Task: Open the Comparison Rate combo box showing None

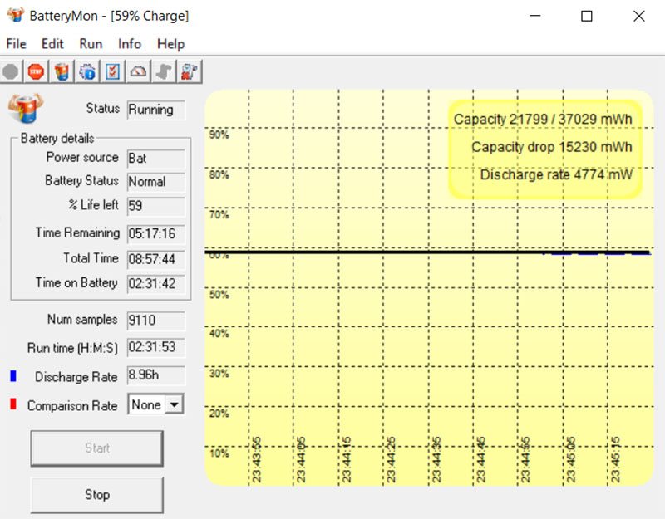Action: (x=155, y=404)
